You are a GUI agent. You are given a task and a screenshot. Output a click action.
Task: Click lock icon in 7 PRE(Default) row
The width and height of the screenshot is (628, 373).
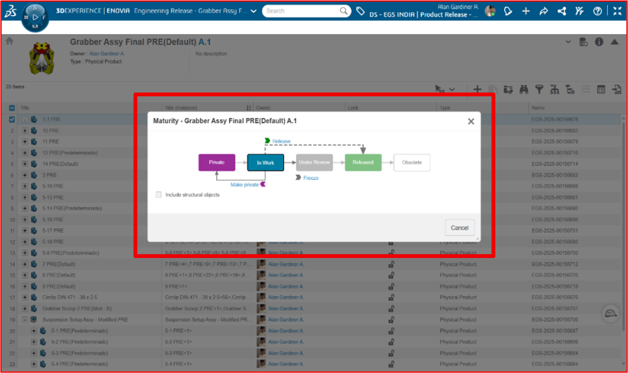(x=391, y=264)
